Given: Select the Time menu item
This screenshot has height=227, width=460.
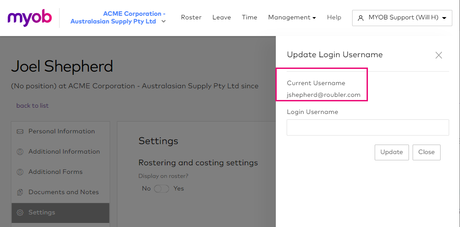Looking at the screenshot, I should [249, 18].
